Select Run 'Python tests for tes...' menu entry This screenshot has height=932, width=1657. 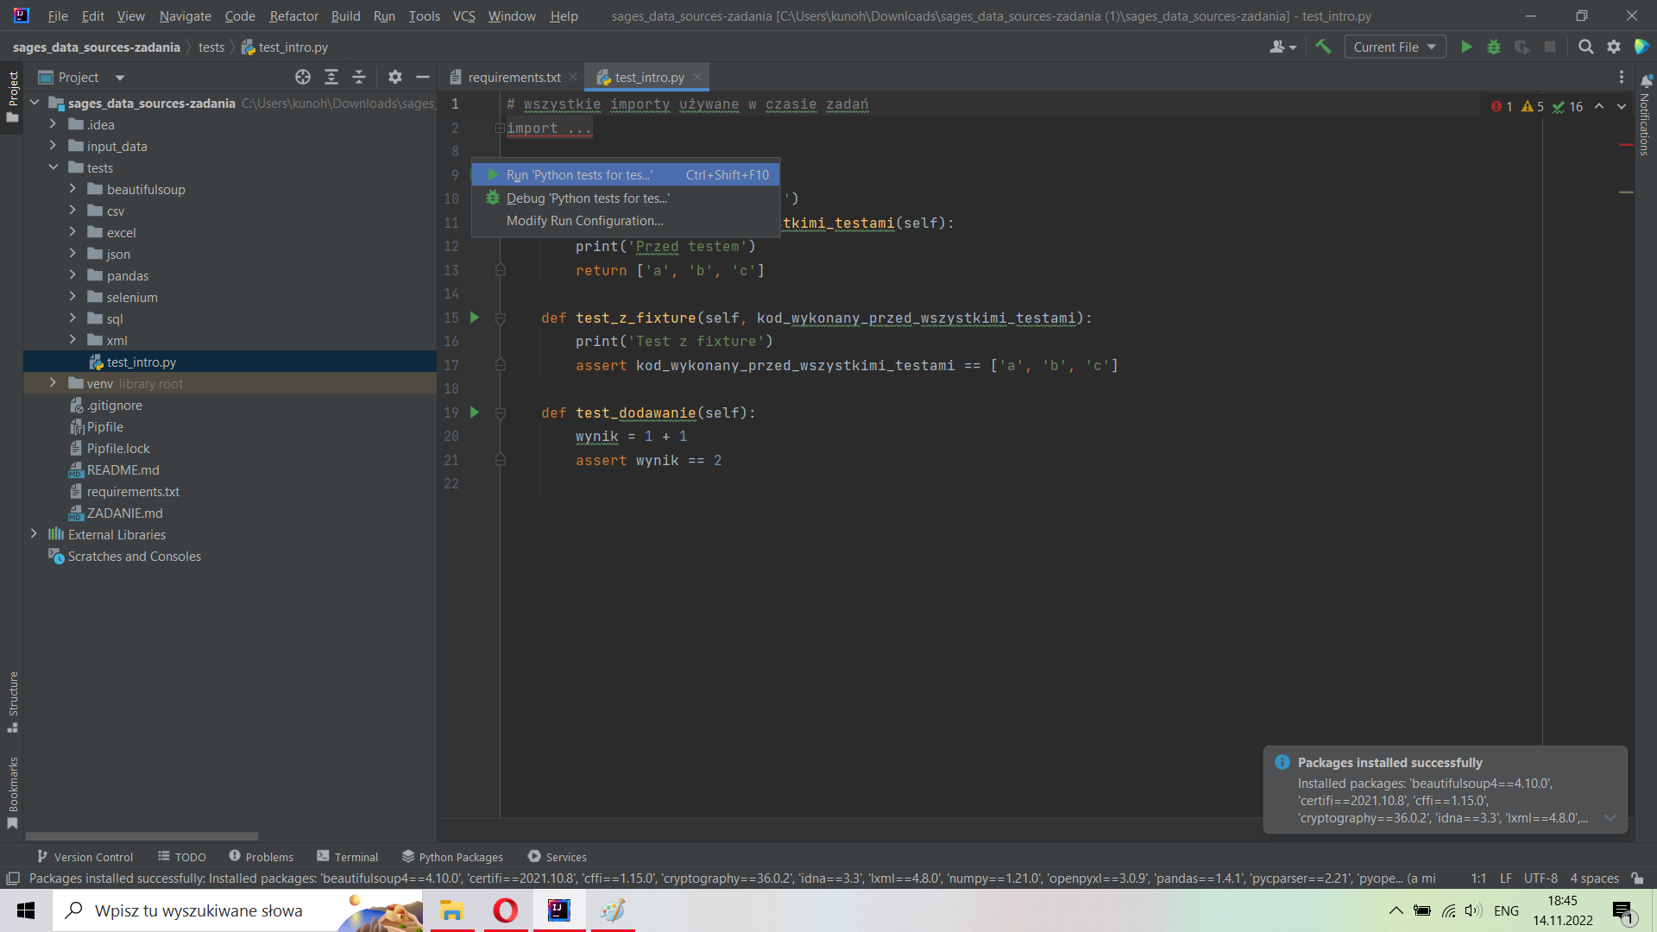(626, 174)
